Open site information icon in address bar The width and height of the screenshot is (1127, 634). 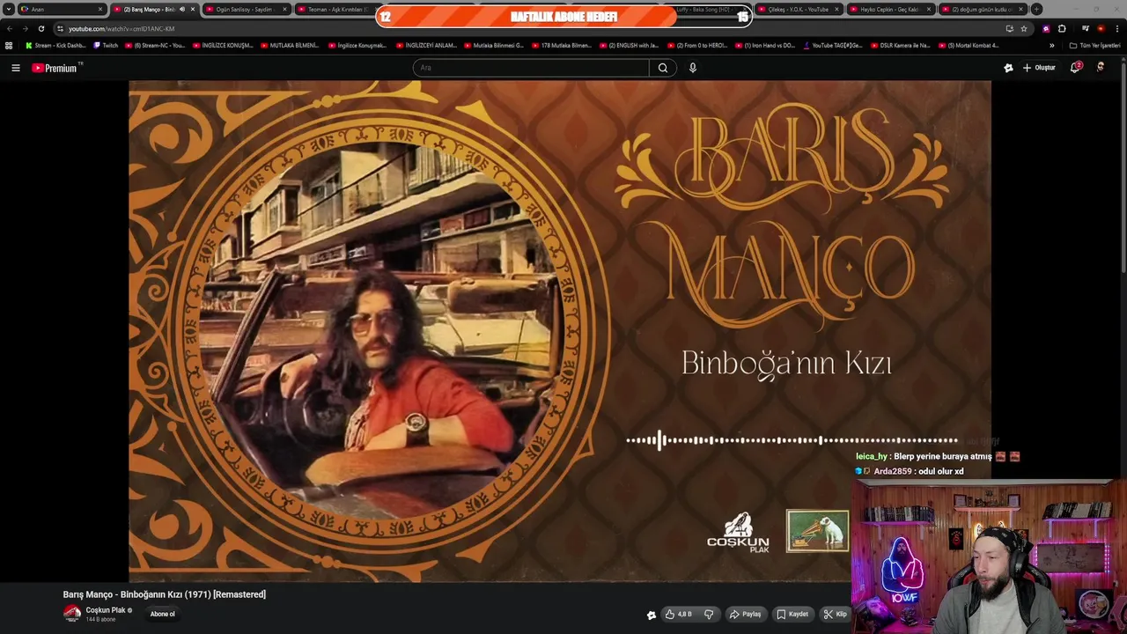coord(60,28)
